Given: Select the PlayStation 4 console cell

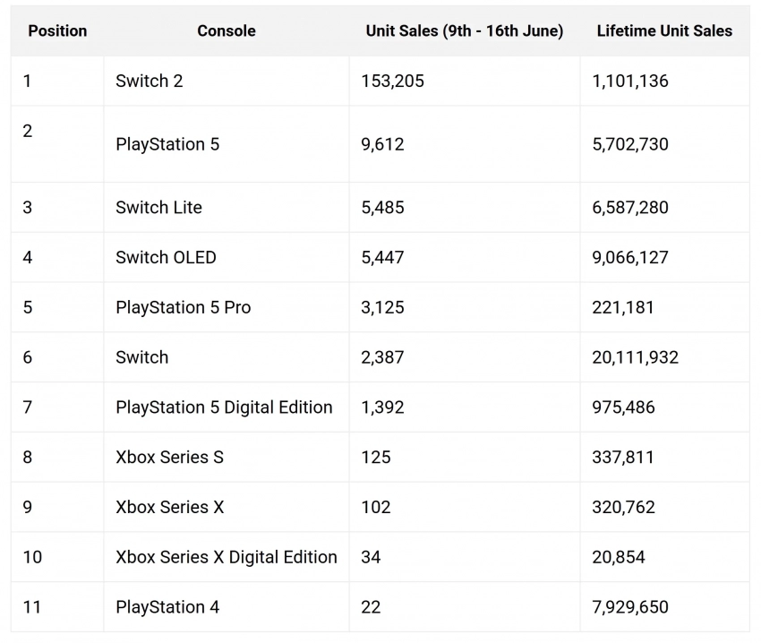Looking at the screenshot, I should (167, 607).
